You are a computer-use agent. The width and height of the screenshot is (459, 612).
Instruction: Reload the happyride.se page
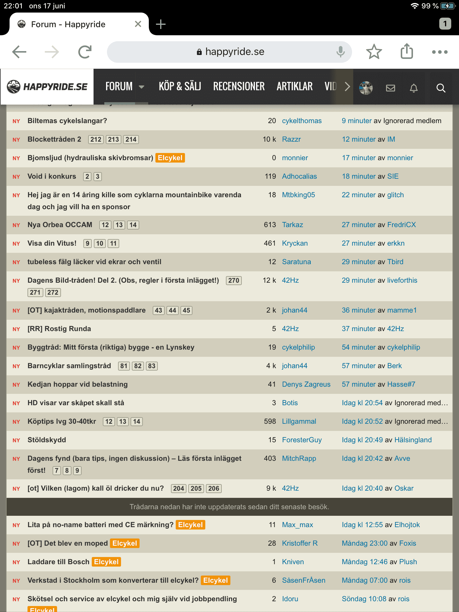tap(85, 52)
